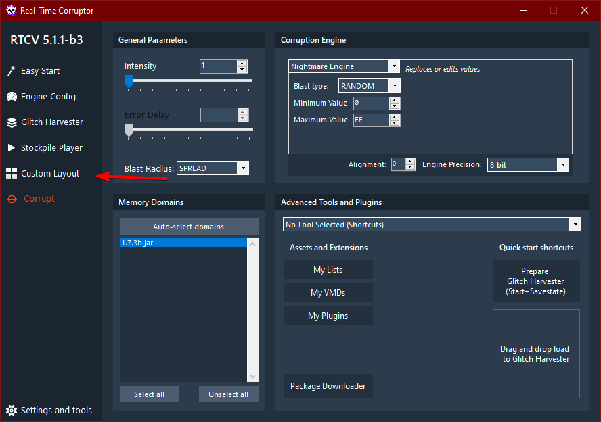
Task: Click the Real-Time Corruptor app icon in title bar
Action: (x=12, y=10)
